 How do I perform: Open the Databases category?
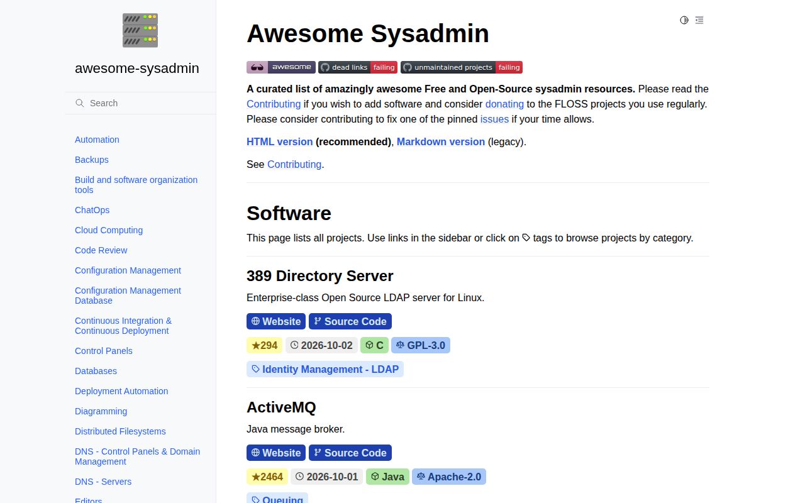coord(96,371)
